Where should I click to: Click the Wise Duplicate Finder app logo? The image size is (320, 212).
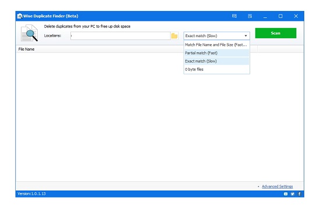pos(20,16)
